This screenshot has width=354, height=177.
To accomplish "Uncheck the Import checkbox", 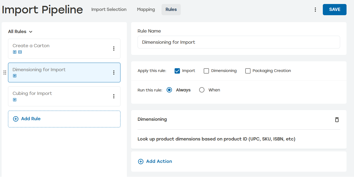I will (177, 71).
